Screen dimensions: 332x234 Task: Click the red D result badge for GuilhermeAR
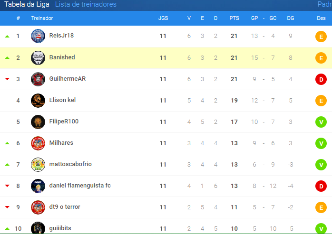point(321,79)
